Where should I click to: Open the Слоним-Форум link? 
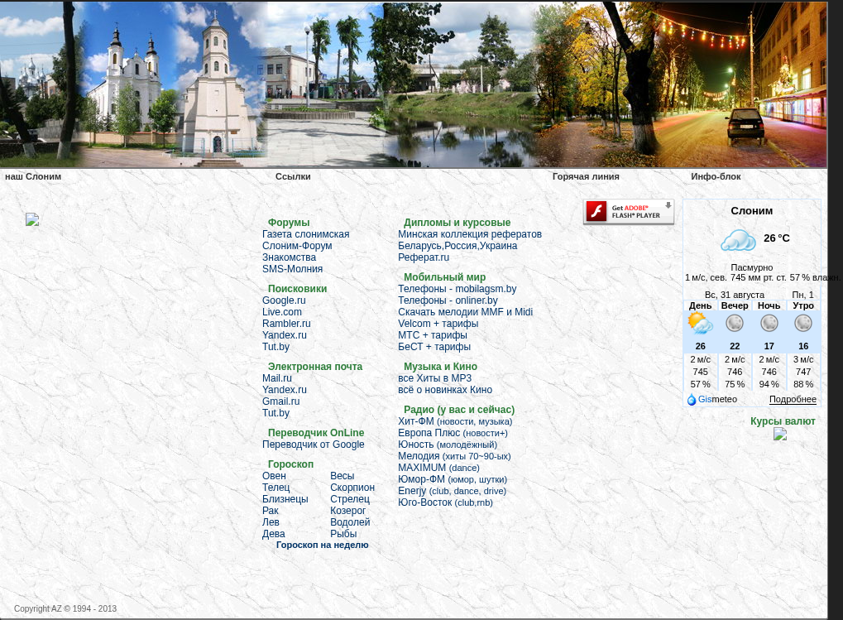297,246
